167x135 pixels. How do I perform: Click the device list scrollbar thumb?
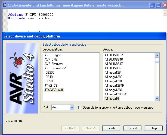(x=157, y=62)
